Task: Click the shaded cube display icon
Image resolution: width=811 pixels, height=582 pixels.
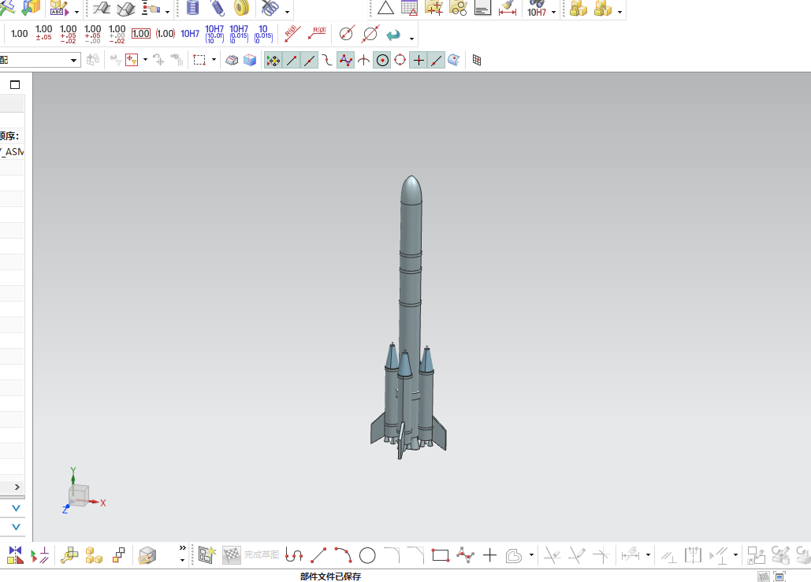Action: pyautogui.click(x=250, y=60)
